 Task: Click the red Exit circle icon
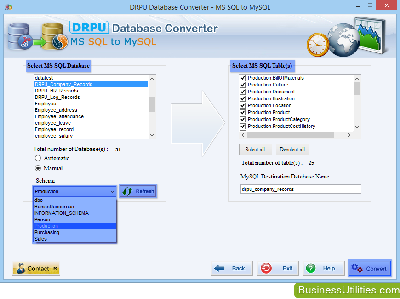click(266, 268)
